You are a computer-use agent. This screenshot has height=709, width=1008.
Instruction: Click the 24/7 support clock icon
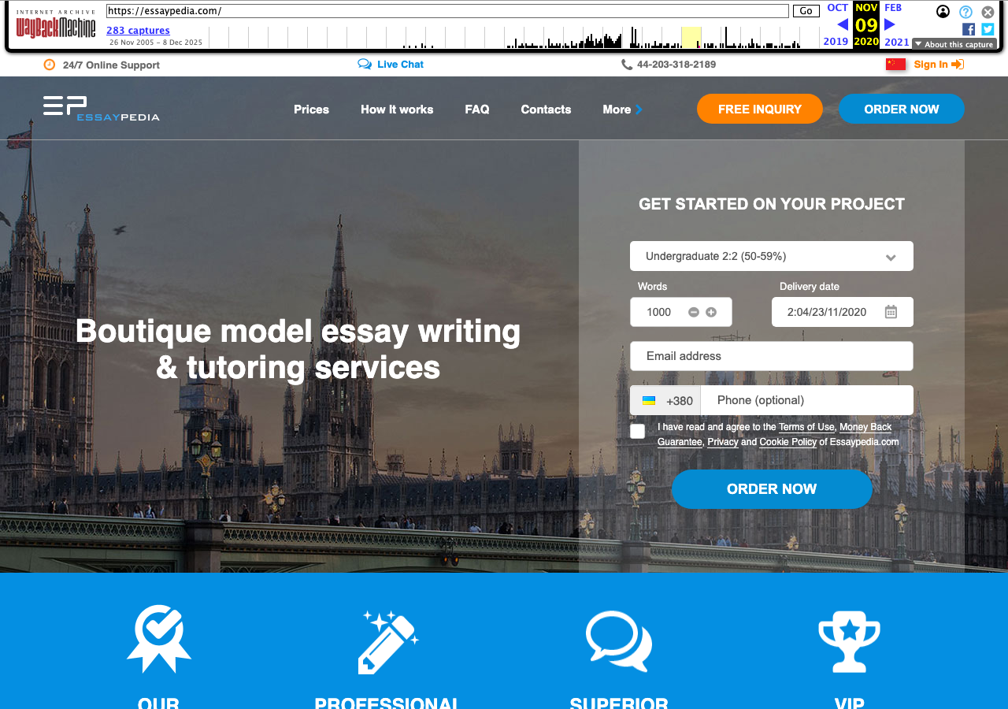tap(50, 65)
